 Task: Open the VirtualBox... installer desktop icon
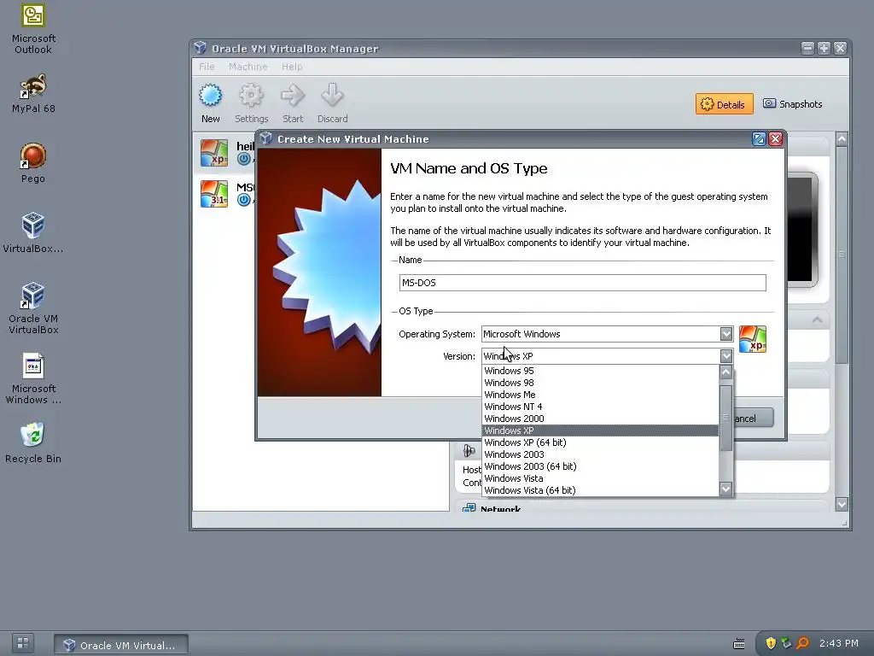tap(33, 233)
